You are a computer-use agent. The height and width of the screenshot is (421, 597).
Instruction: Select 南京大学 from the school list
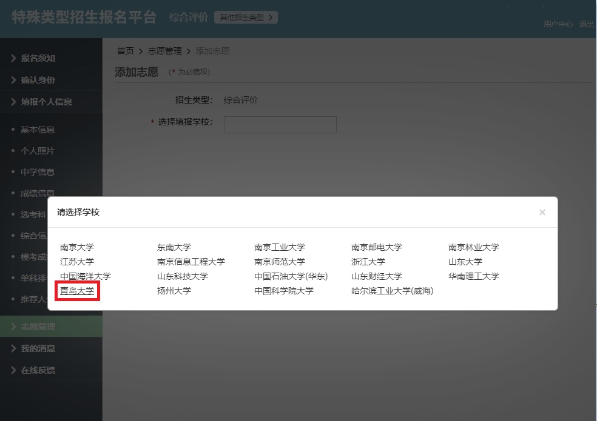77,247
